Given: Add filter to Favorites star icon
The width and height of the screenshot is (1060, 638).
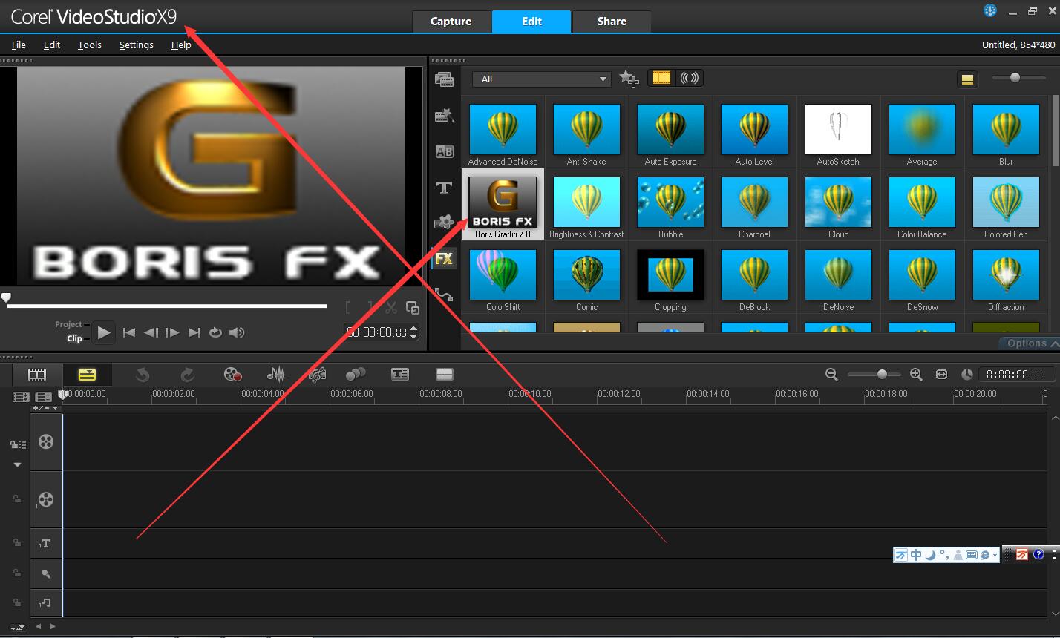Looking at the screenshot, I should (629, 78).
